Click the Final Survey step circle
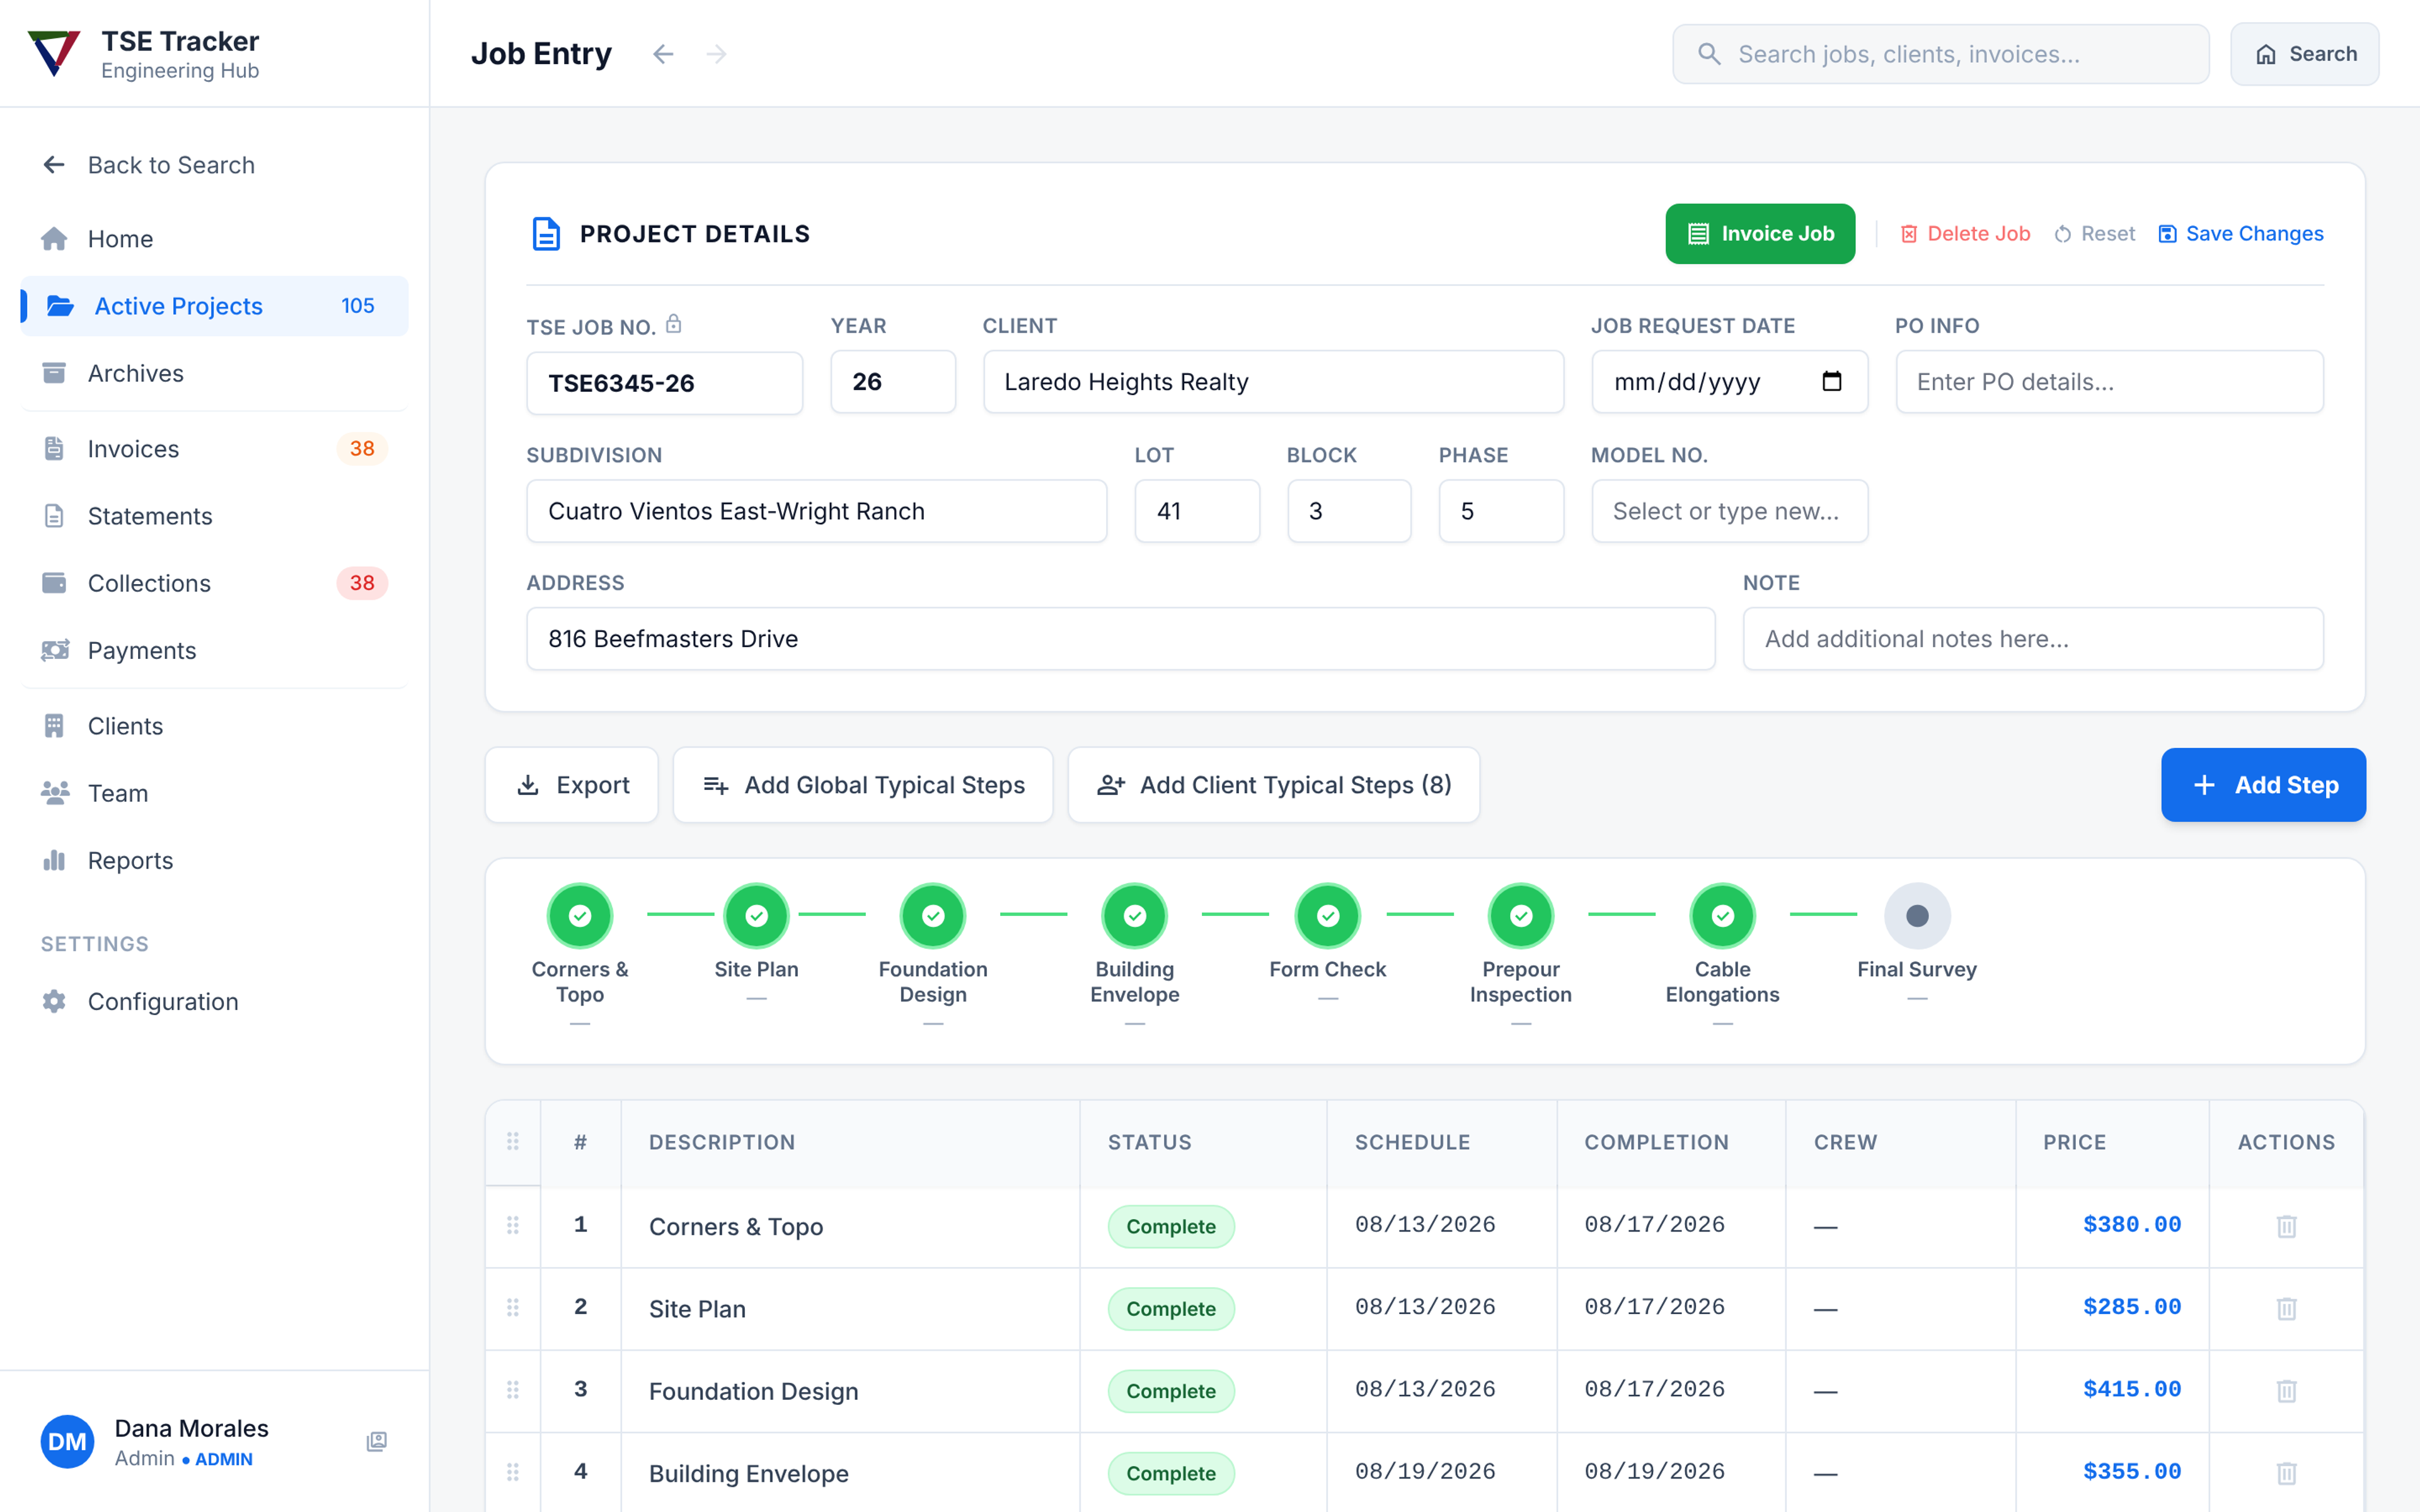This screenshot has width=2420, height=1512. [x=1916, y=915]
